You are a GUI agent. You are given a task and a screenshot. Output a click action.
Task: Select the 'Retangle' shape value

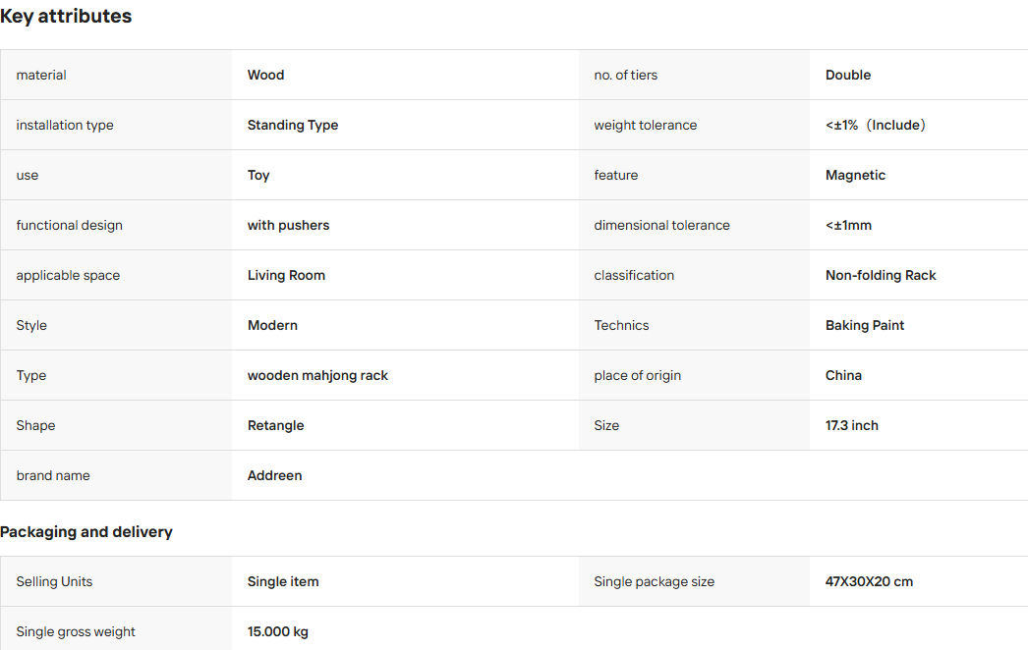[x=275, y=426]
